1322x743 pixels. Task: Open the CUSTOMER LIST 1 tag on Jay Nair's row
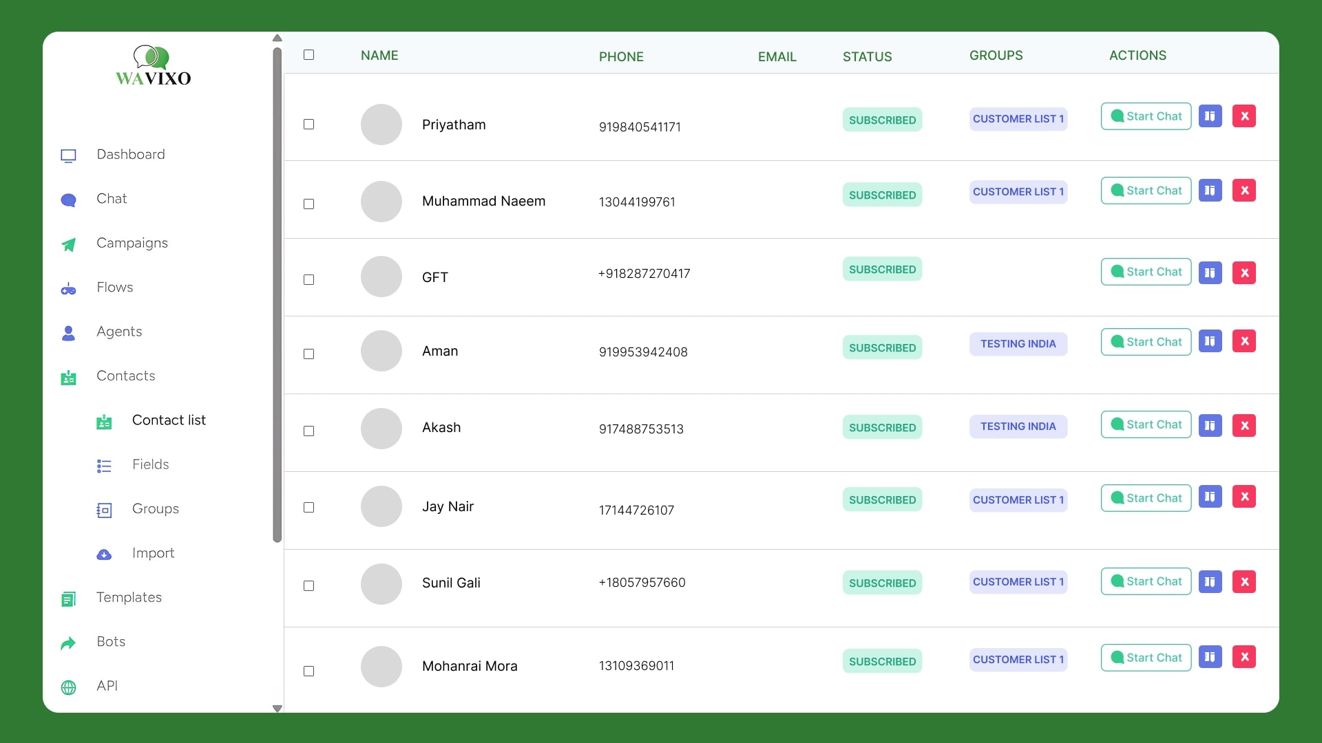(1018, 500)
